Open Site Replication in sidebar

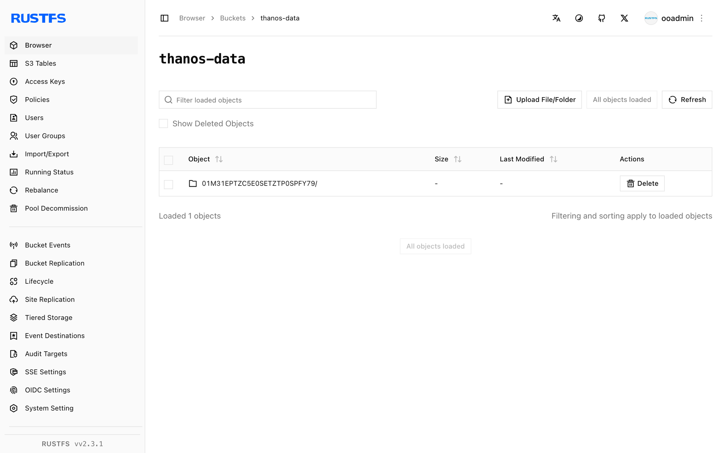[x=71, y=300]
